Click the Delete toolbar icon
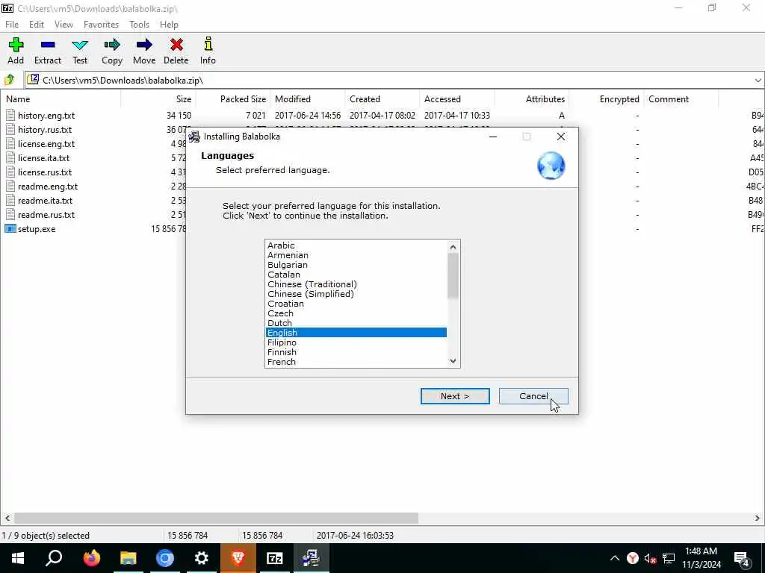Screen dimensions: 765x573 176,45
